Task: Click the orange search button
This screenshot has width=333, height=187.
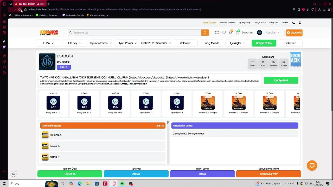Action: [x=205, y=32]
